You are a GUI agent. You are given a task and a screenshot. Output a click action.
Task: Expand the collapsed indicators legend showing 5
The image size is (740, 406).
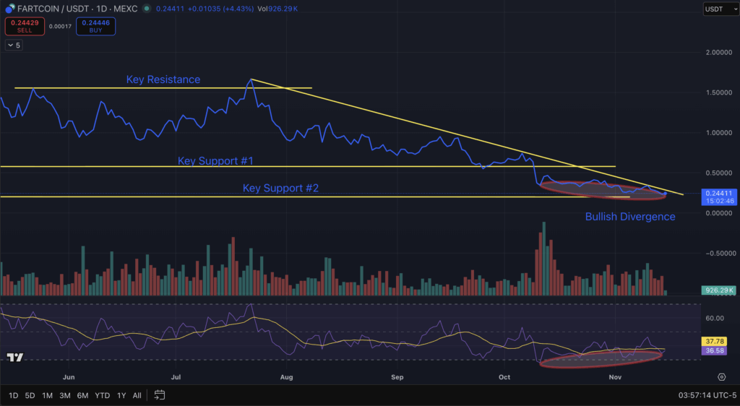point(14,45)
